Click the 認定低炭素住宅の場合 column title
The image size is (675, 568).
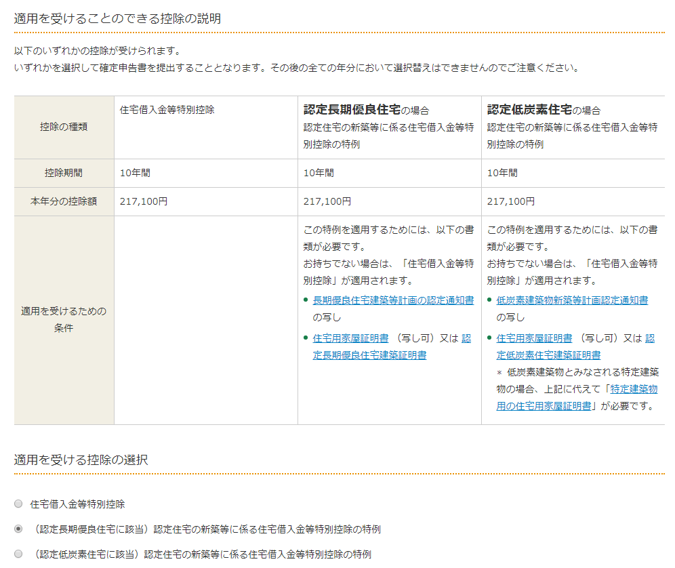coord(544,110)
